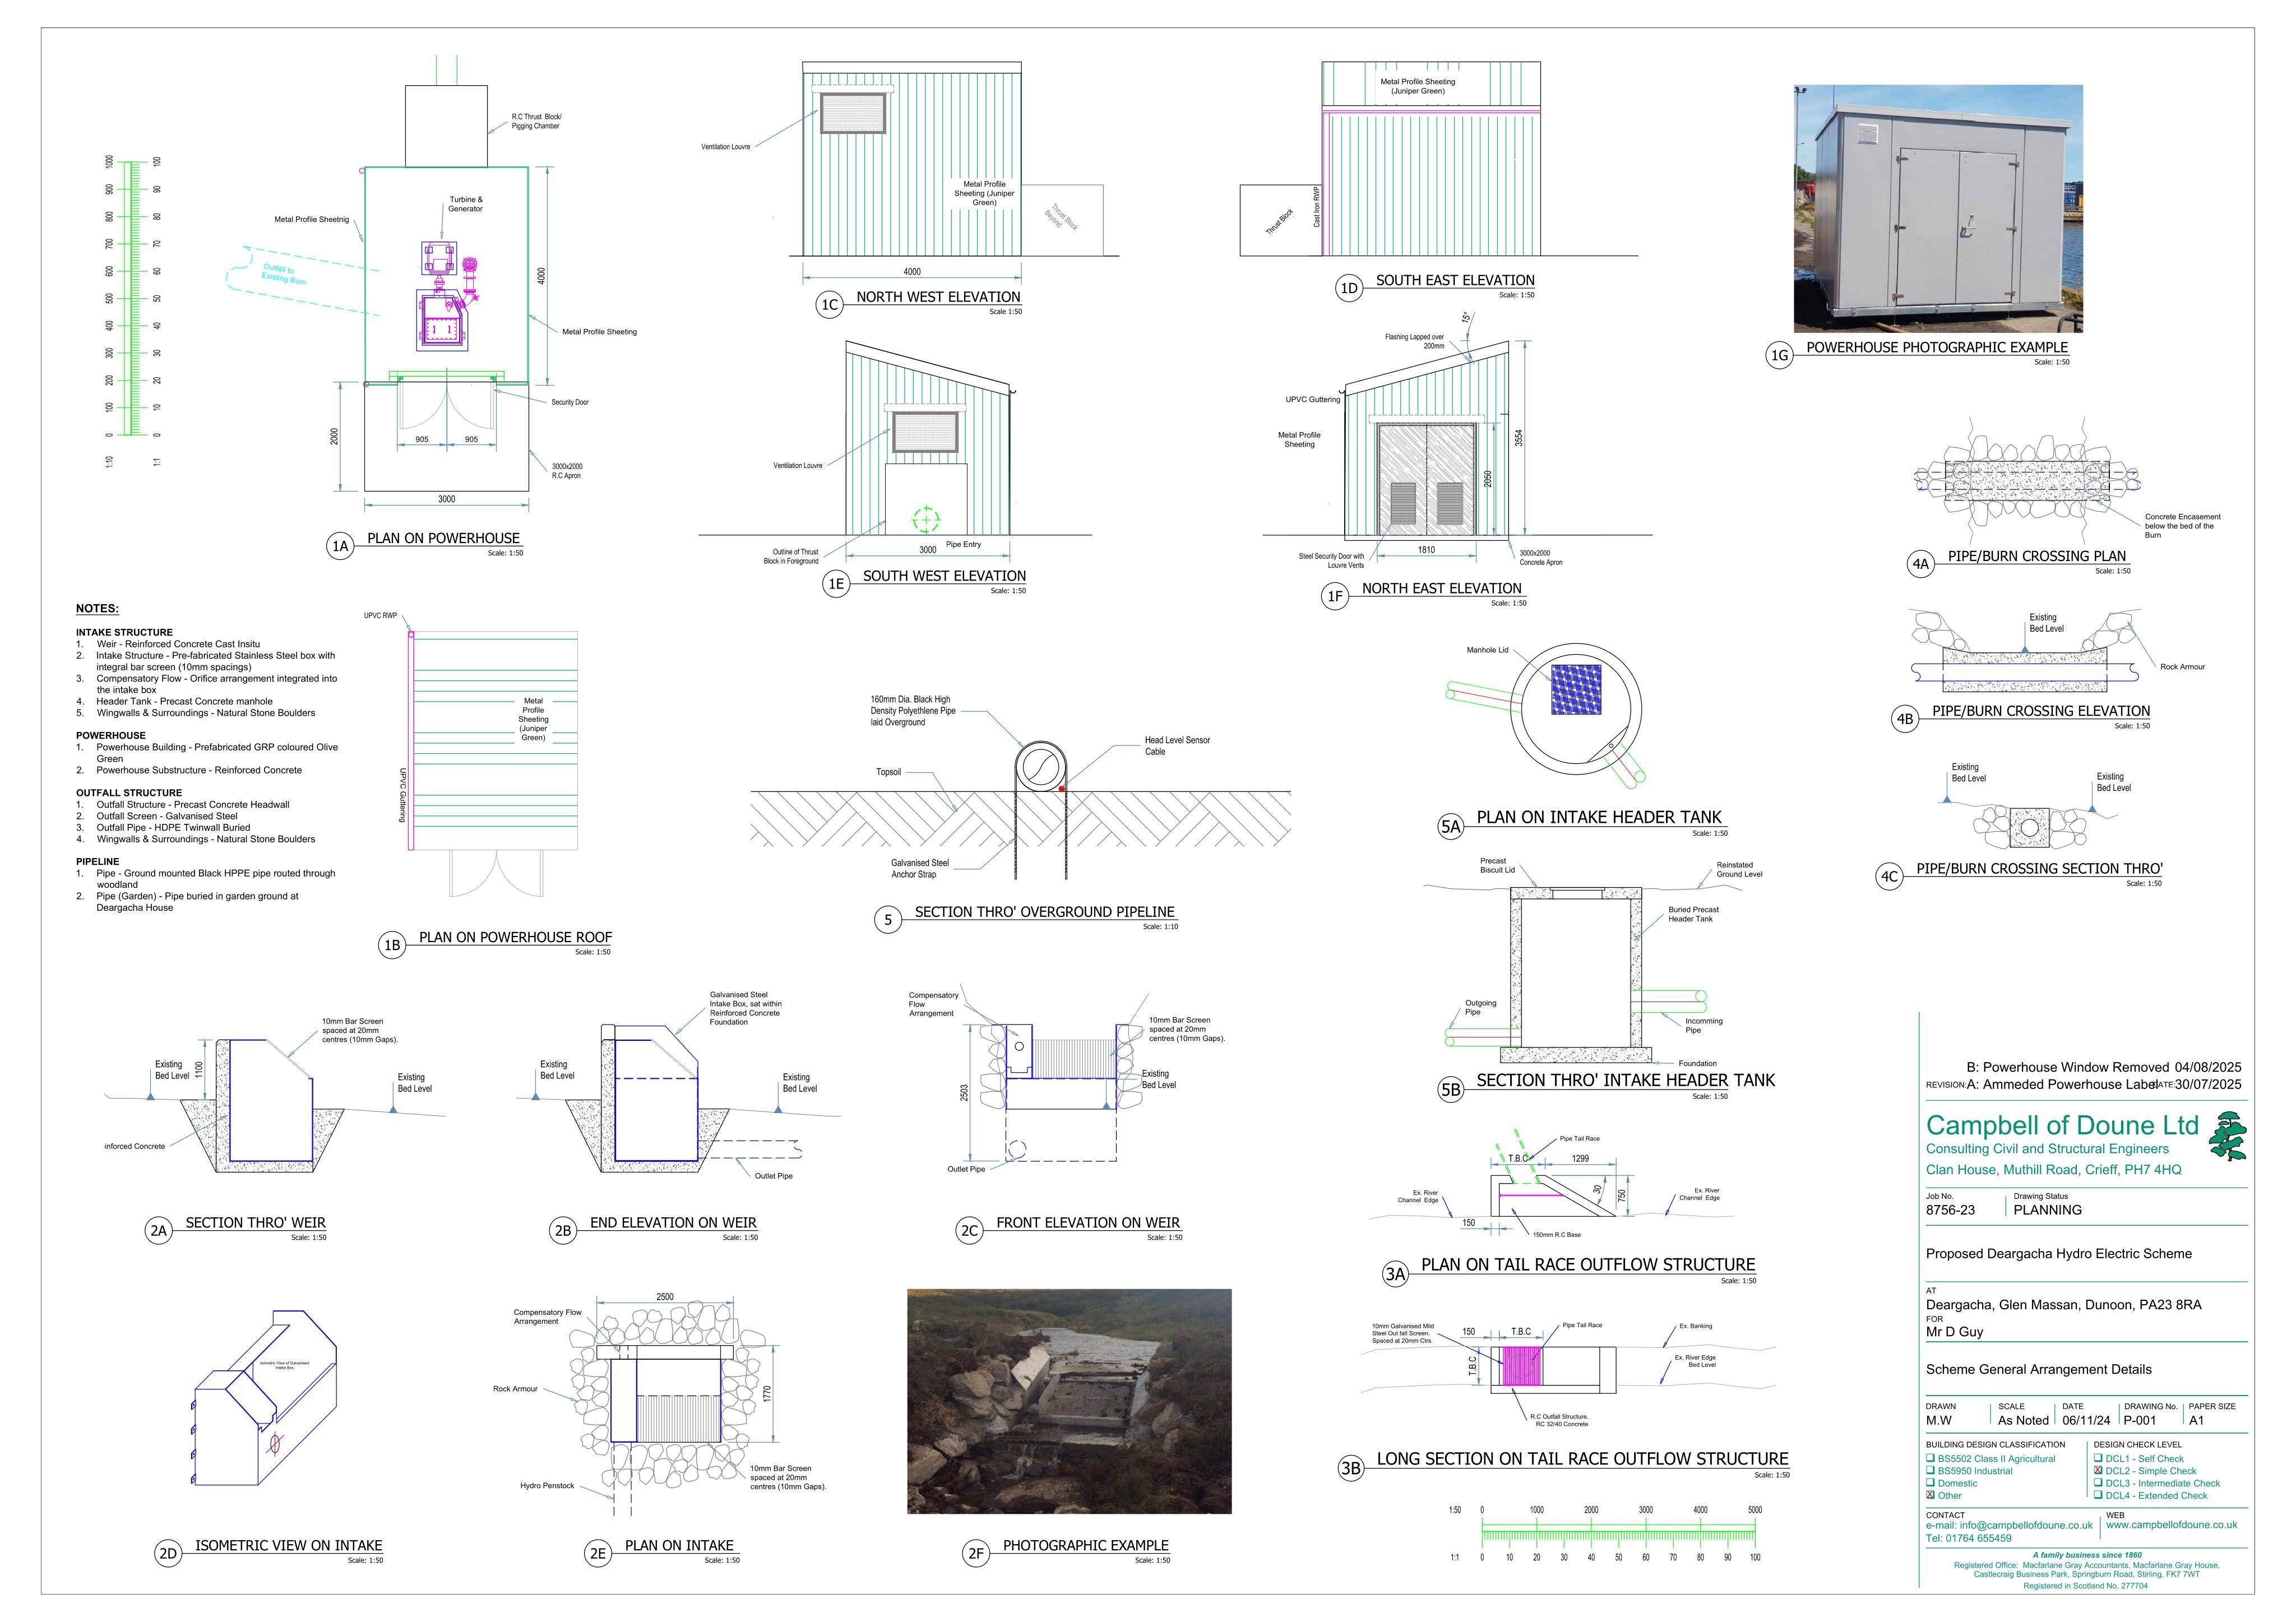Screen dimensions: 2296x1622
Task: Click the 1F view tag circle
Action: [1334, 597]
